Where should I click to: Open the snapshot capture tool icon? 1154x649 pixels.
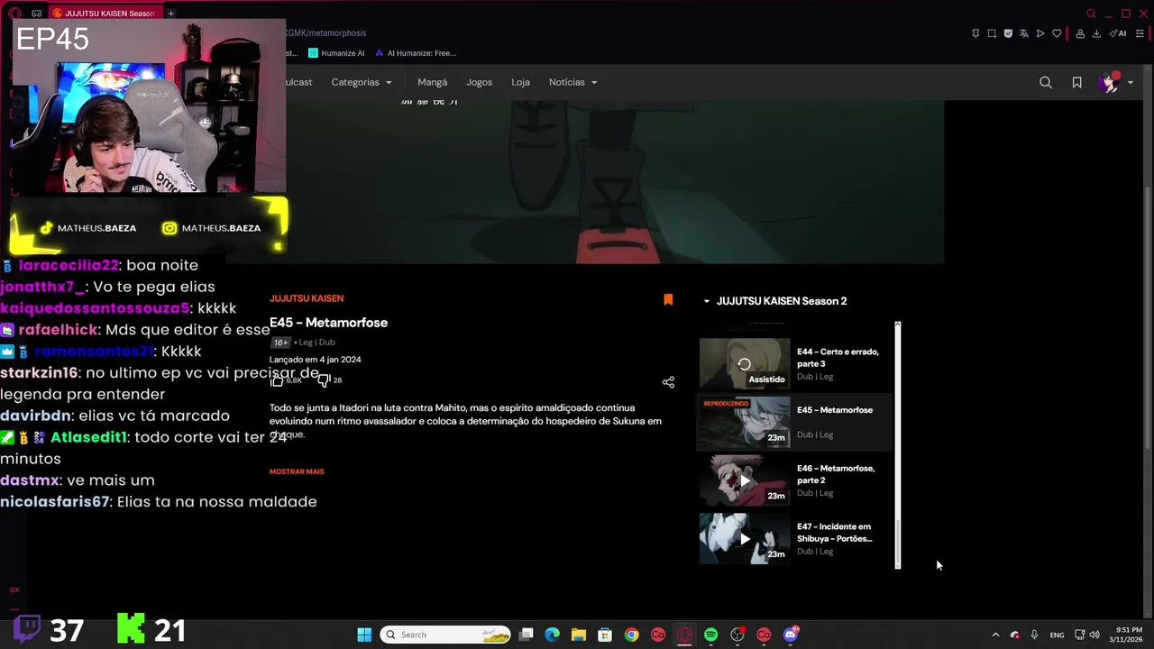pos(992,33)
